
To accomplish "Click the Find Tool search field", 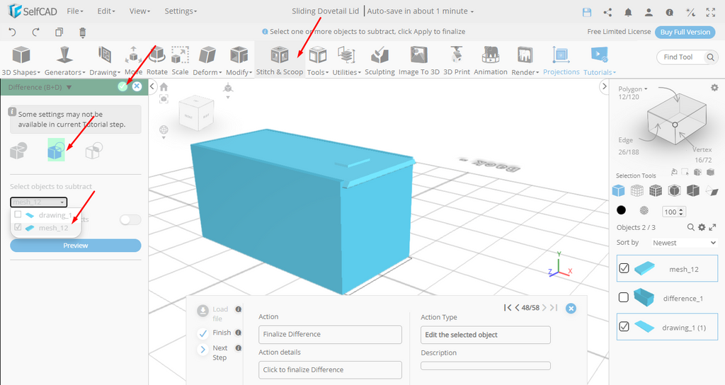I will click(x=686, y=57).
